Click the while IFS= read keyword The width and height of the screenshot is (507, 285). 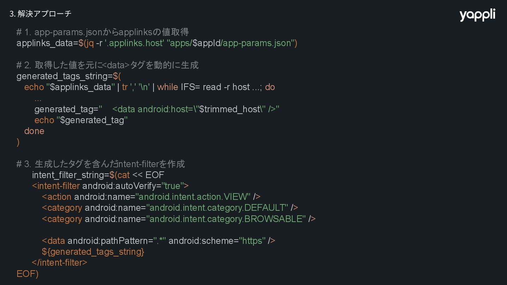(x=168, y=87)
